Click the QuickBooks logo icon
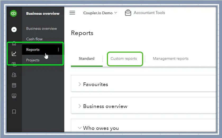 14,14
